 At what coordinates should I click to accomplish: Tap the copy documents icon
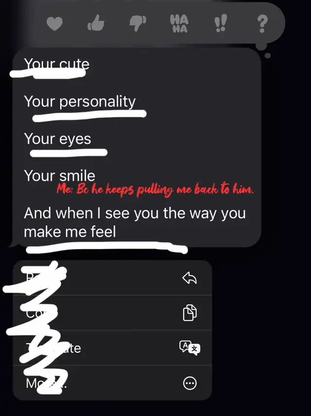tap(190, 313)
